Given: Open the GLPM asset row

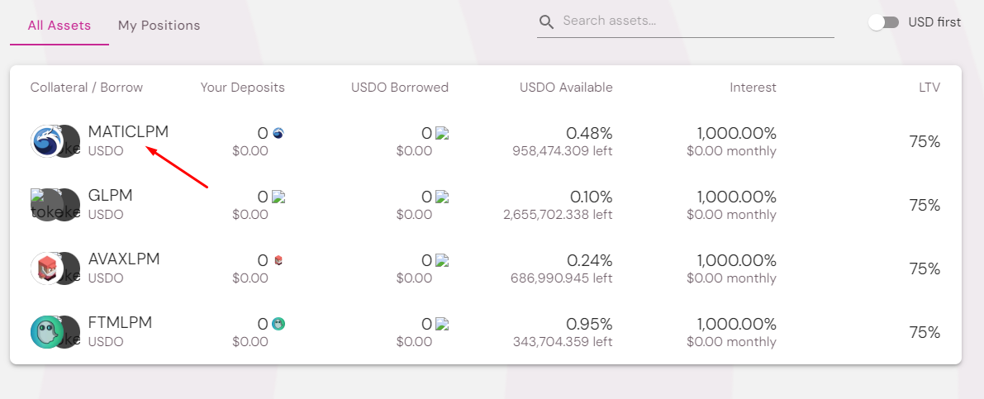Looking at the screenshot, I should [x=110, y=196].
